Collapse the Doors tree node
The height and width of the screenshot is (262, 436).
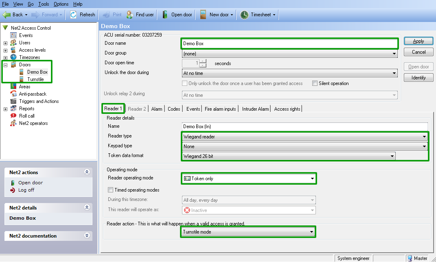tap(5, 65)
